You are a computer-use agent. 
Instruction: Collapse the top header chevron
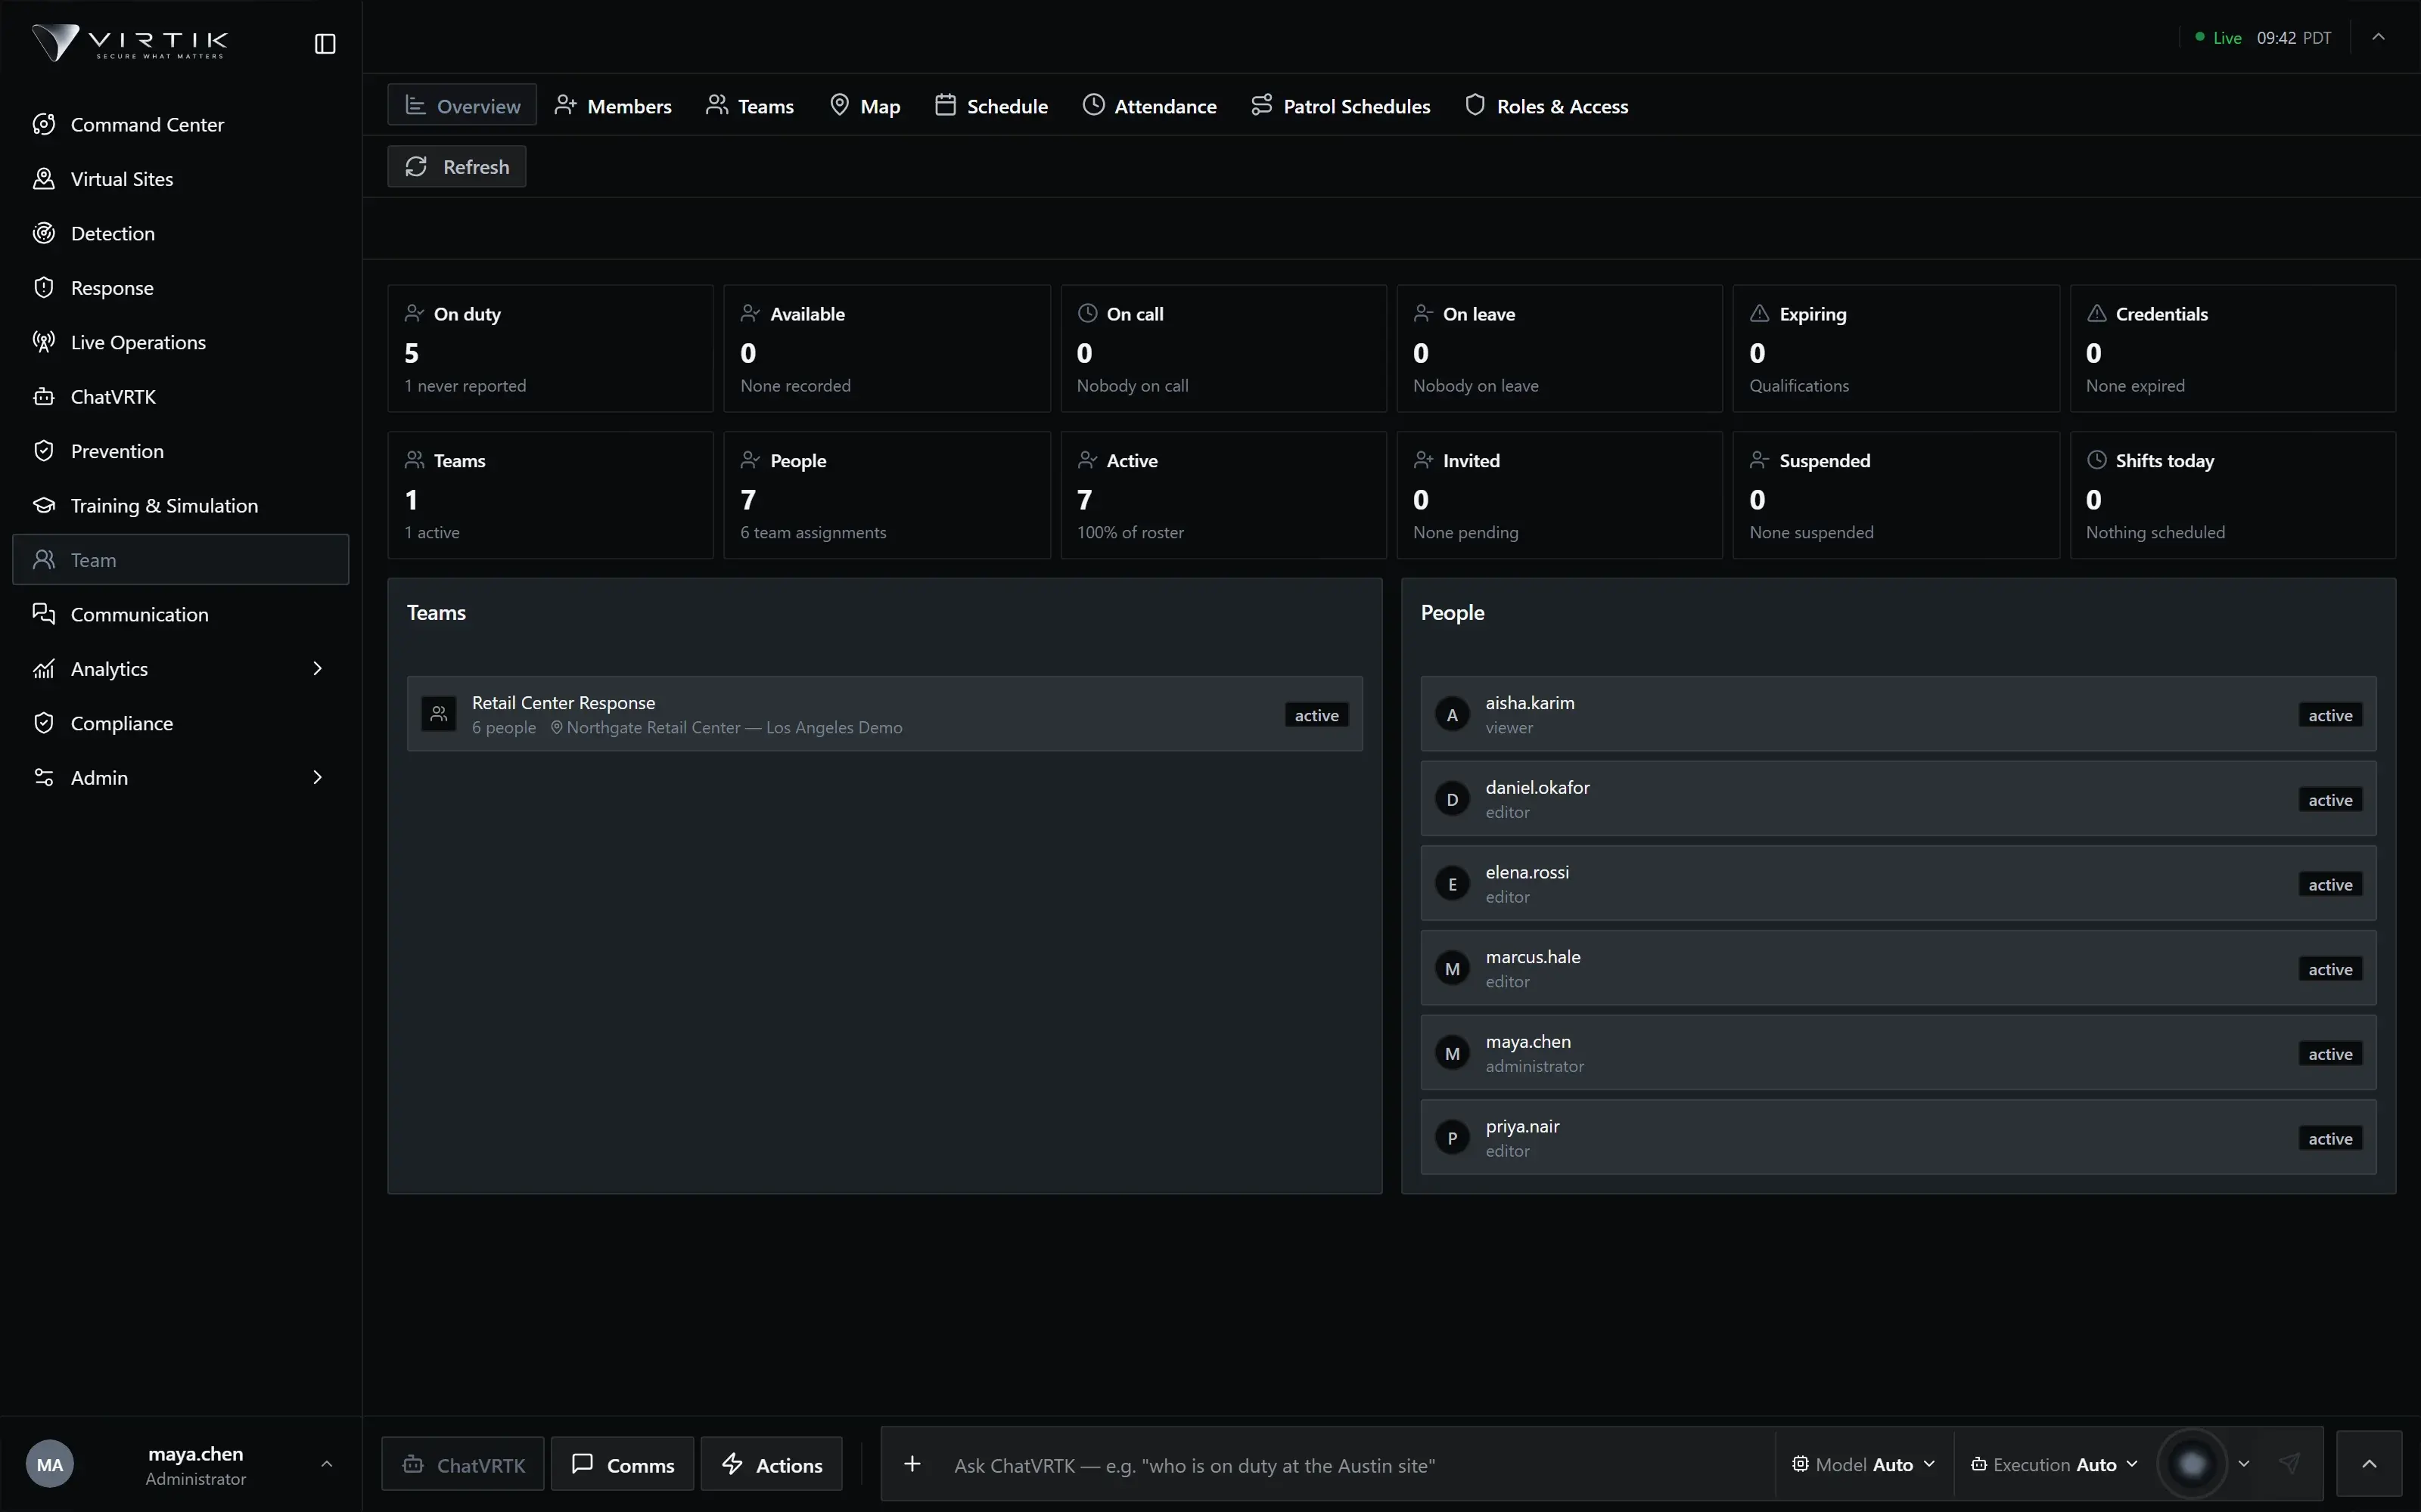coord(2379,37)
